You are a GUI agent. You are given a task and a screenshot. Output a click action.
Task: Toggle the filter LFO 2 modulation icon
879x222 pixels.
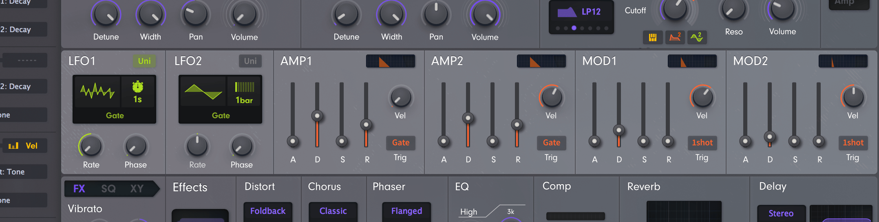click(697, 37)
